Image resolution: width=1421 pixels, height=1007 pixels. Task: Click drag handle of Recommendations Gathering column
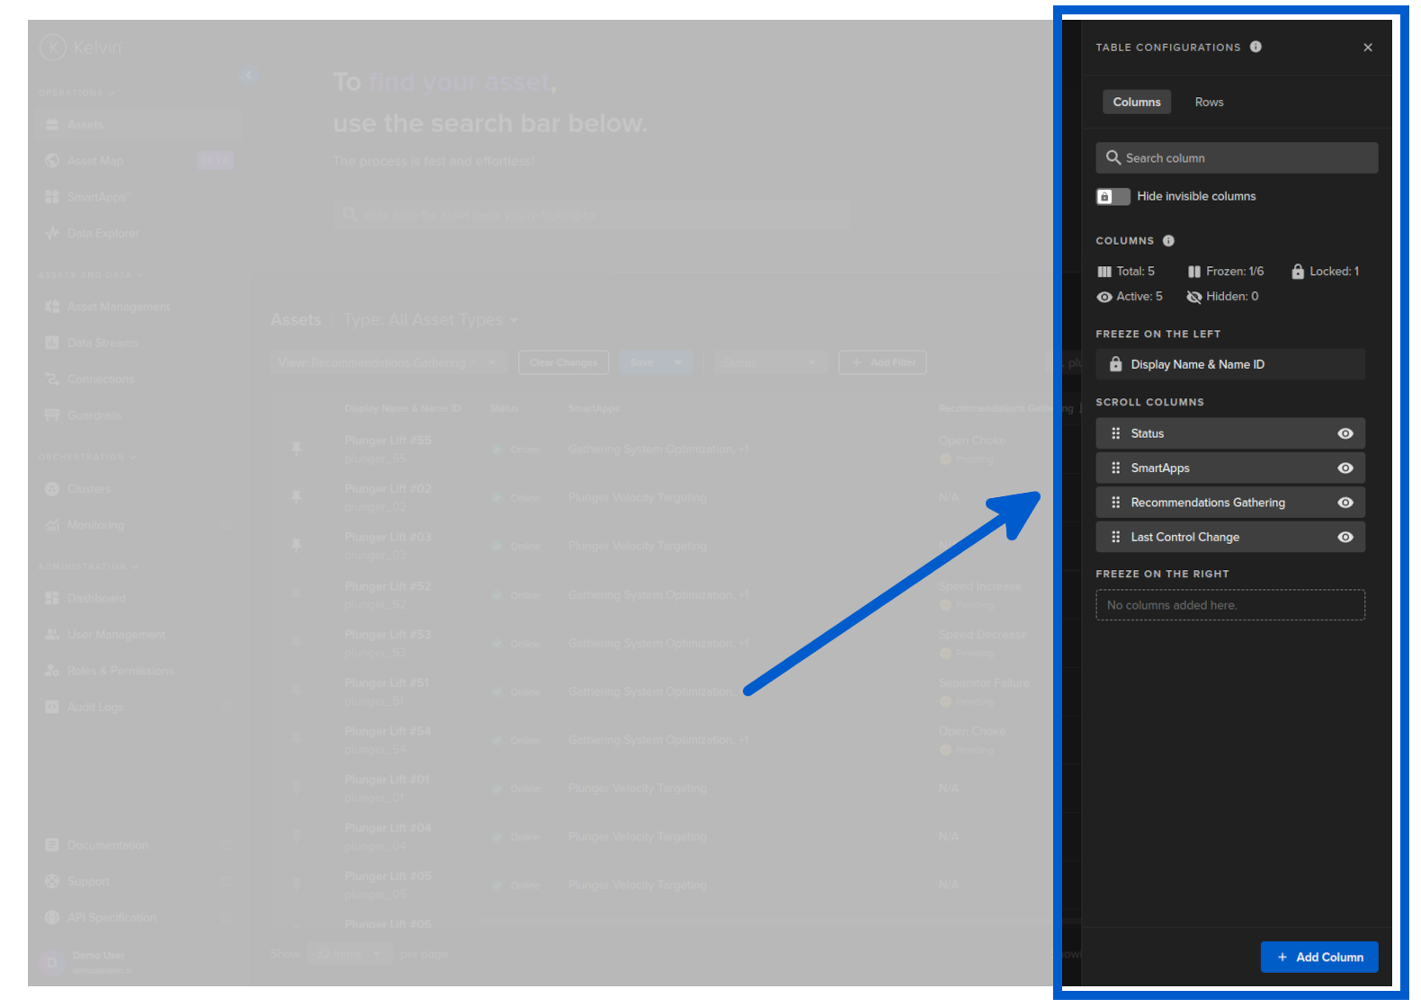pyautogui.click(x=1115, y=503)
